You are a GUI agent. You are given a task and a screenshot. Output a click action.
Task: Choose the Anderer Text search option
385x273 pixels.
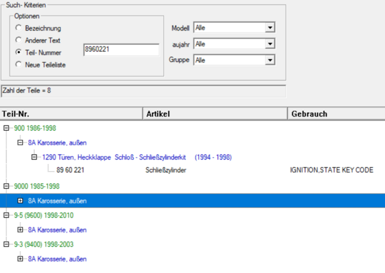coord(19,40)
